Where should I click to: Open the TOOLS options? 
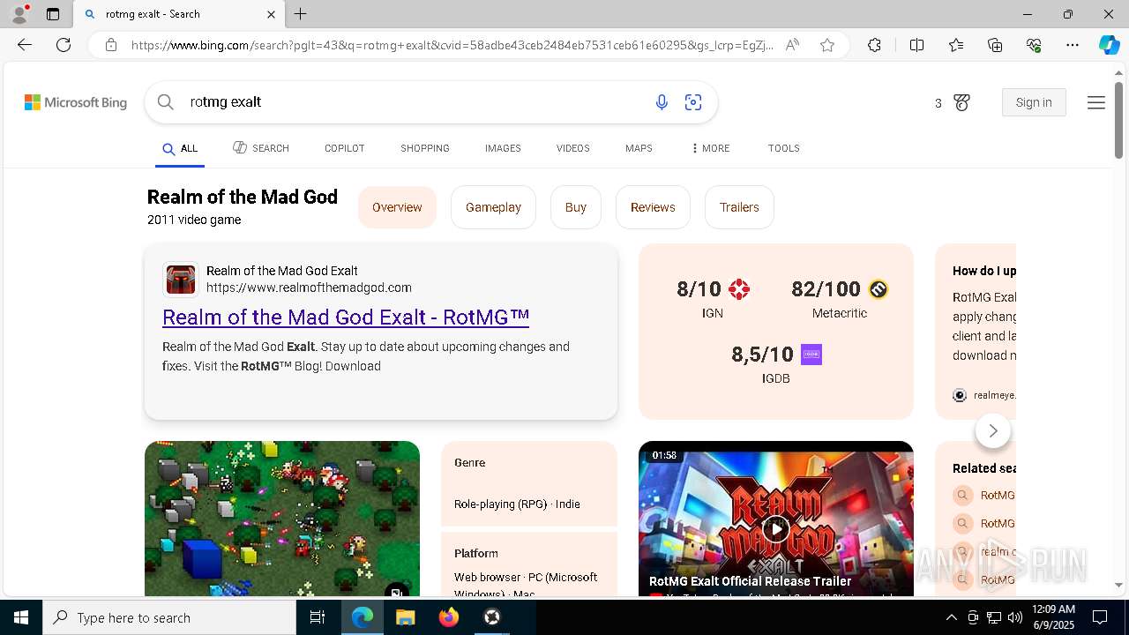(783, 148)
